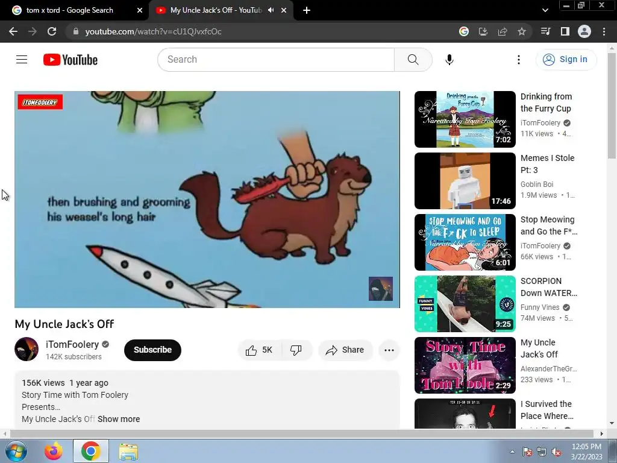Focus the YouTube Search field
Viewport: 617px width, 463px height.
[x=276, y=60]
